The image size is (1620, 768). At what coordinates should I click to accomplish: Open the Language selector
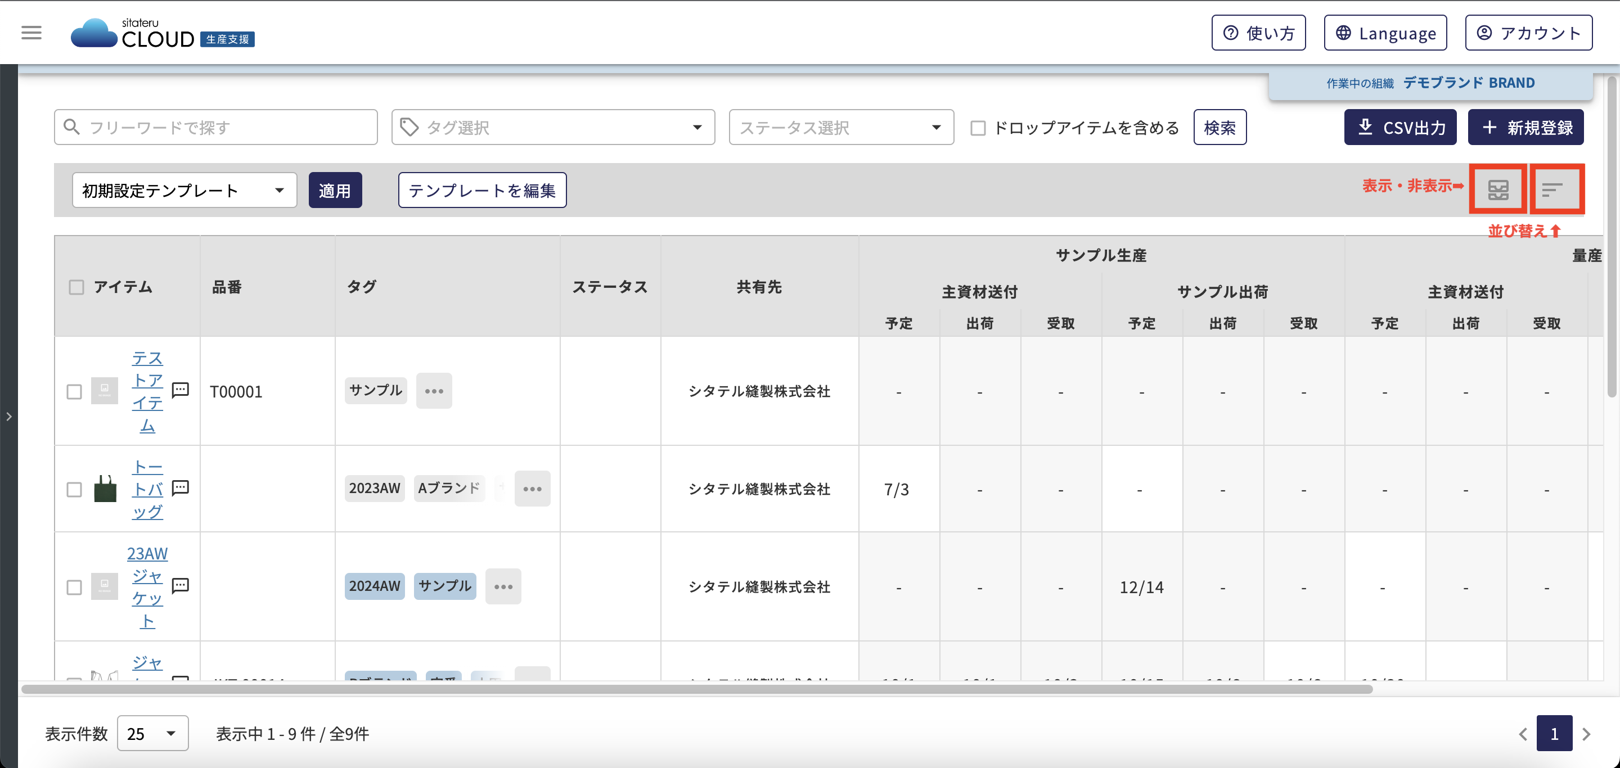click(1385, 33)
